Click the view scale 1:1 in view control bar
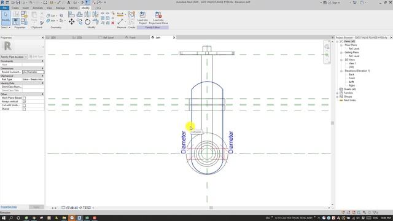Viewport: 393px width, 221px height. 54,207
